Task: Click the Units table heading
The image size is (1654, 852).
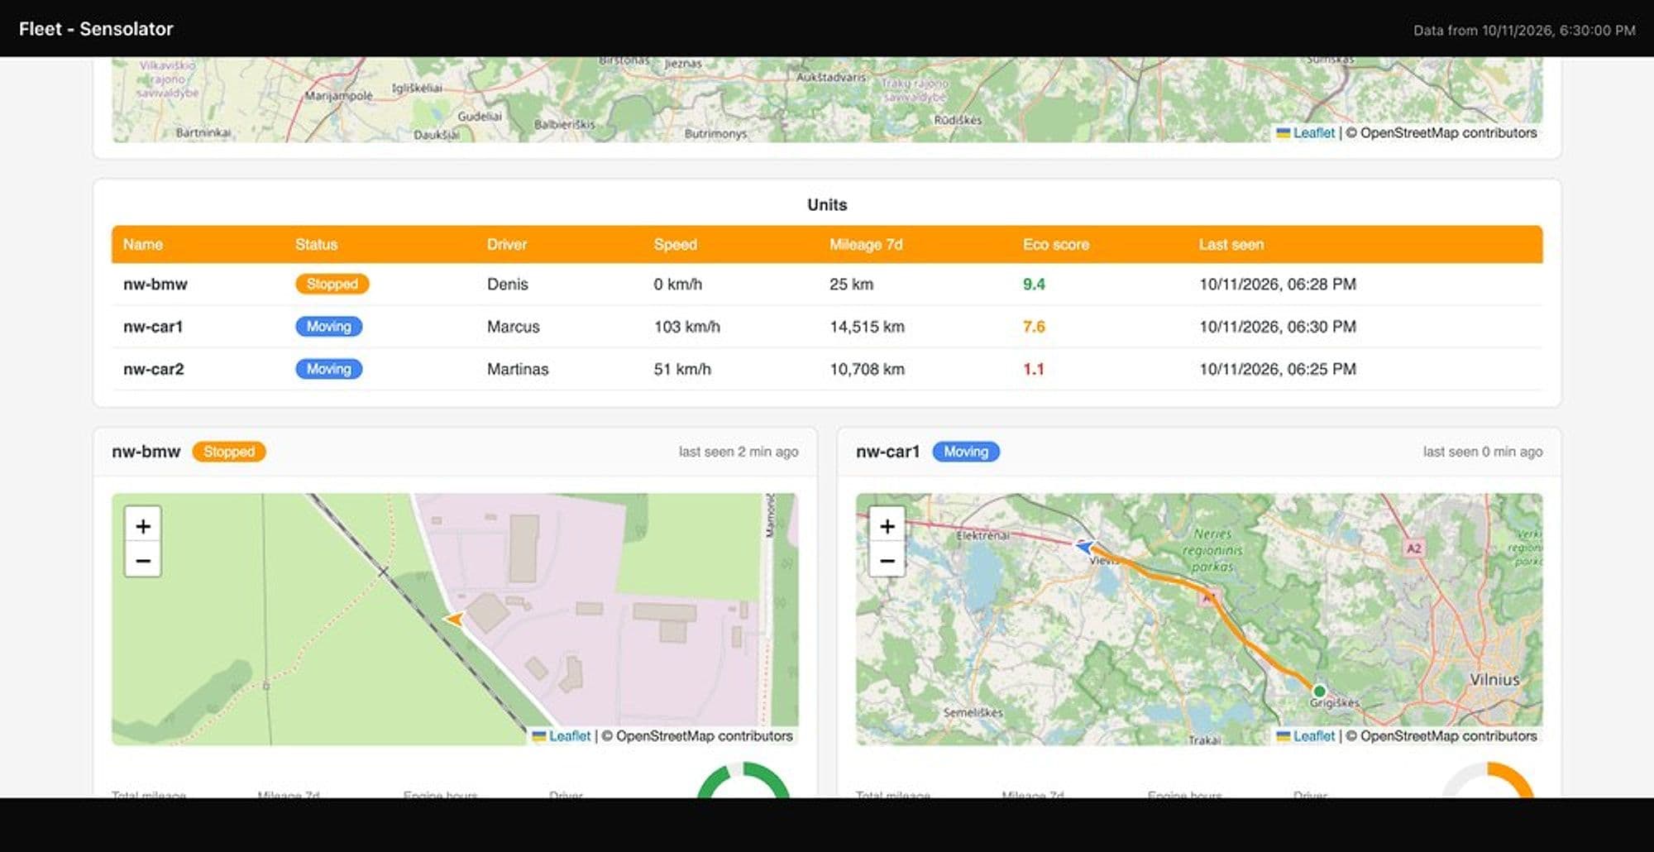Action: [827, 205]
